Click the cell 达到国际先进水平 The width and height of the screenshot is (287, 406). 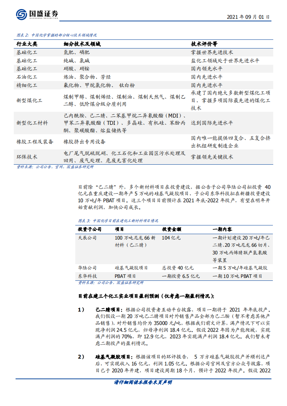pyautogui.click(x=212, y=123)
